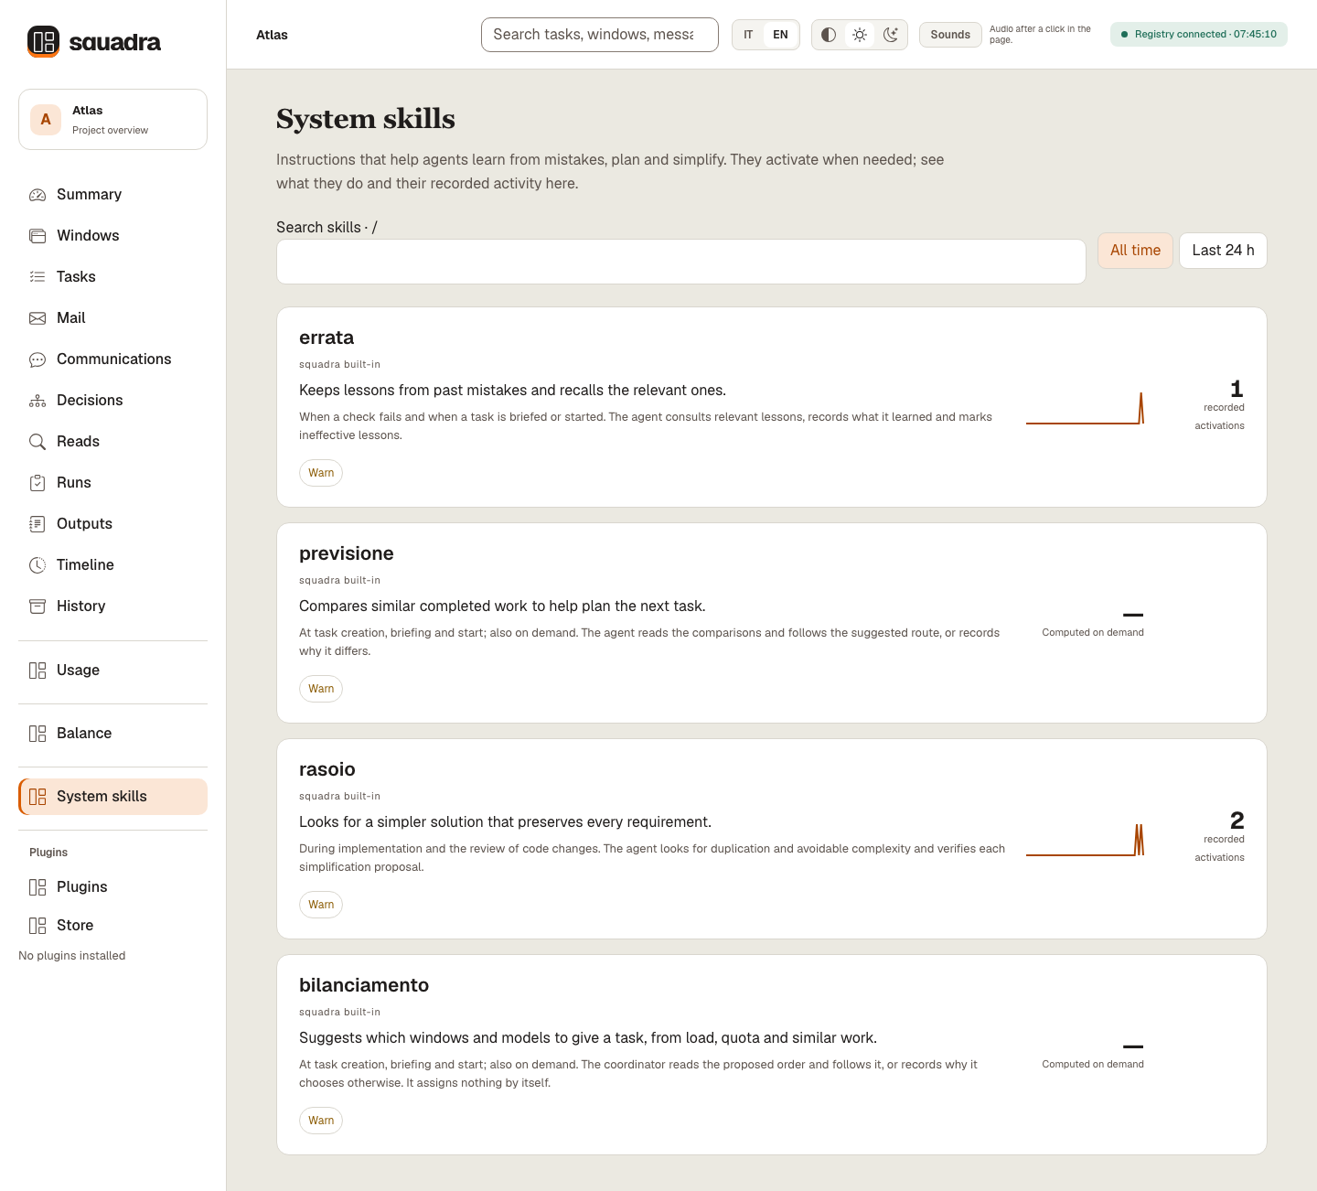Screen dimensions: 1317x1191
Task: Click the squadra logo icon
Action: [x=43, y=41]
